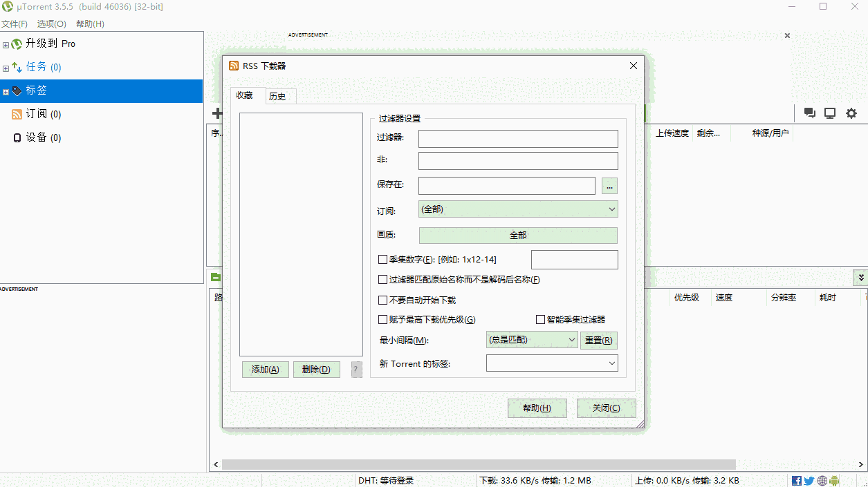
Task: Enable the 不要自动开始下载 checkbox
Action: pos(382,299)
